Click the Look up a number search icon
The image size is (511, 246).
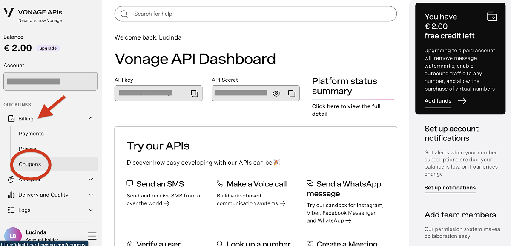pos(220,244)
